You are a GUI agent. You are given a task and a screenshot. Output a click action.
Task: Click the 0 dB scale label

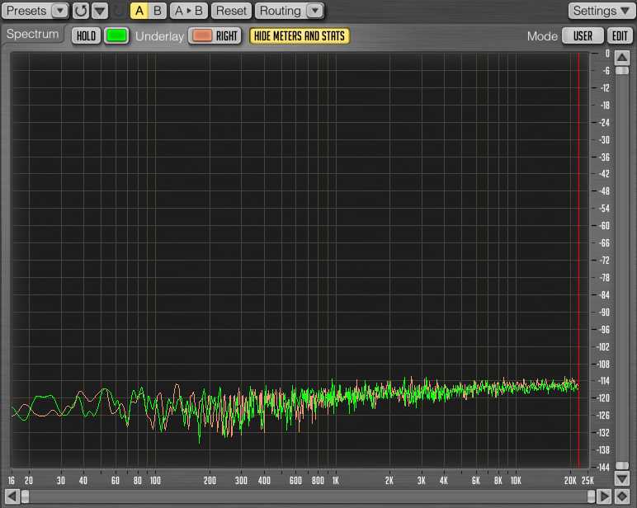pyautogui.click(x=607, y=54)
